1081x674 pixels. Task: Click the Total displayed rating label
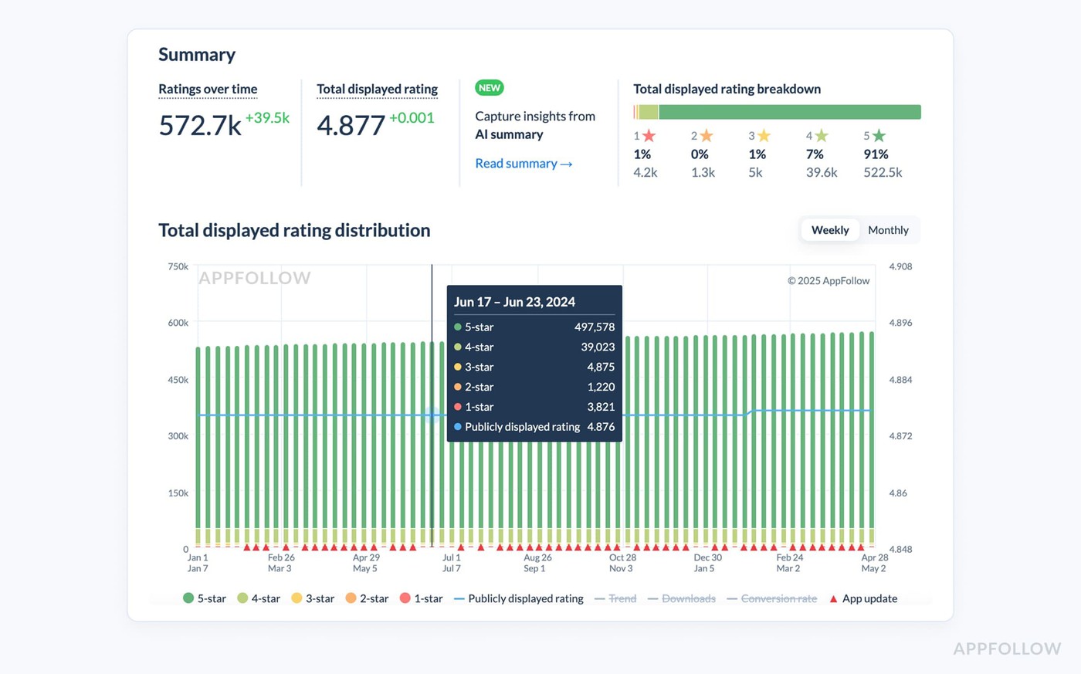click(x=377, y=89)
